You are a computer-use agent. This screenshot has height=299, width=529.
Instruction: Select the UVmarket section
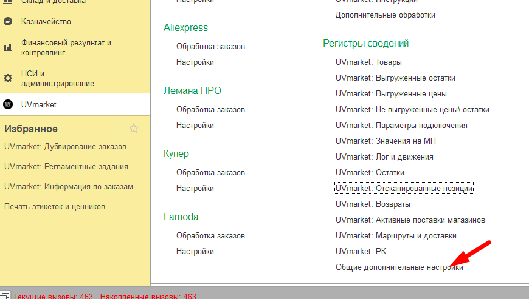point(39,104)
